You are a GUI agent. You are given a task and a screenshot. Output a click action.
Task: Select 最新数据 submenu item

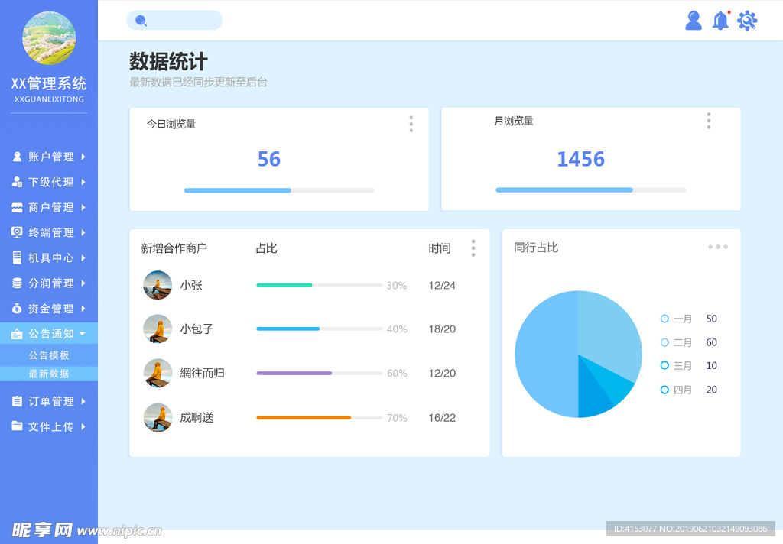coord(49,374)
